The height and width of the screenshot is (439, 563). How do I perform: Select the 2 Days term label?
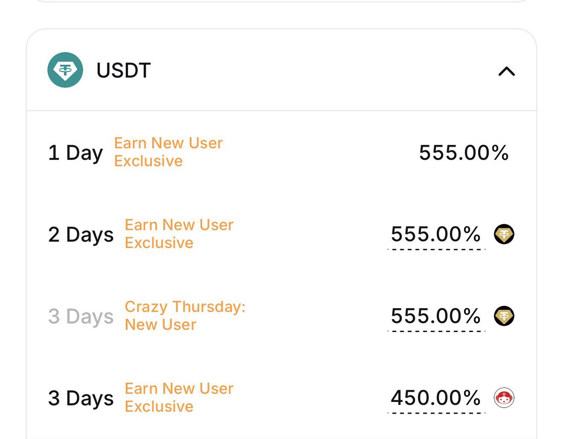tap(81, 235)
